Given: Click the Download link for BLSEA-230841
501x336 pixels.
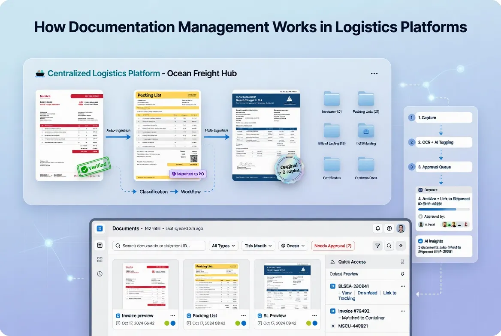Looking at the screenshot, I should click(x=367, y=293).
